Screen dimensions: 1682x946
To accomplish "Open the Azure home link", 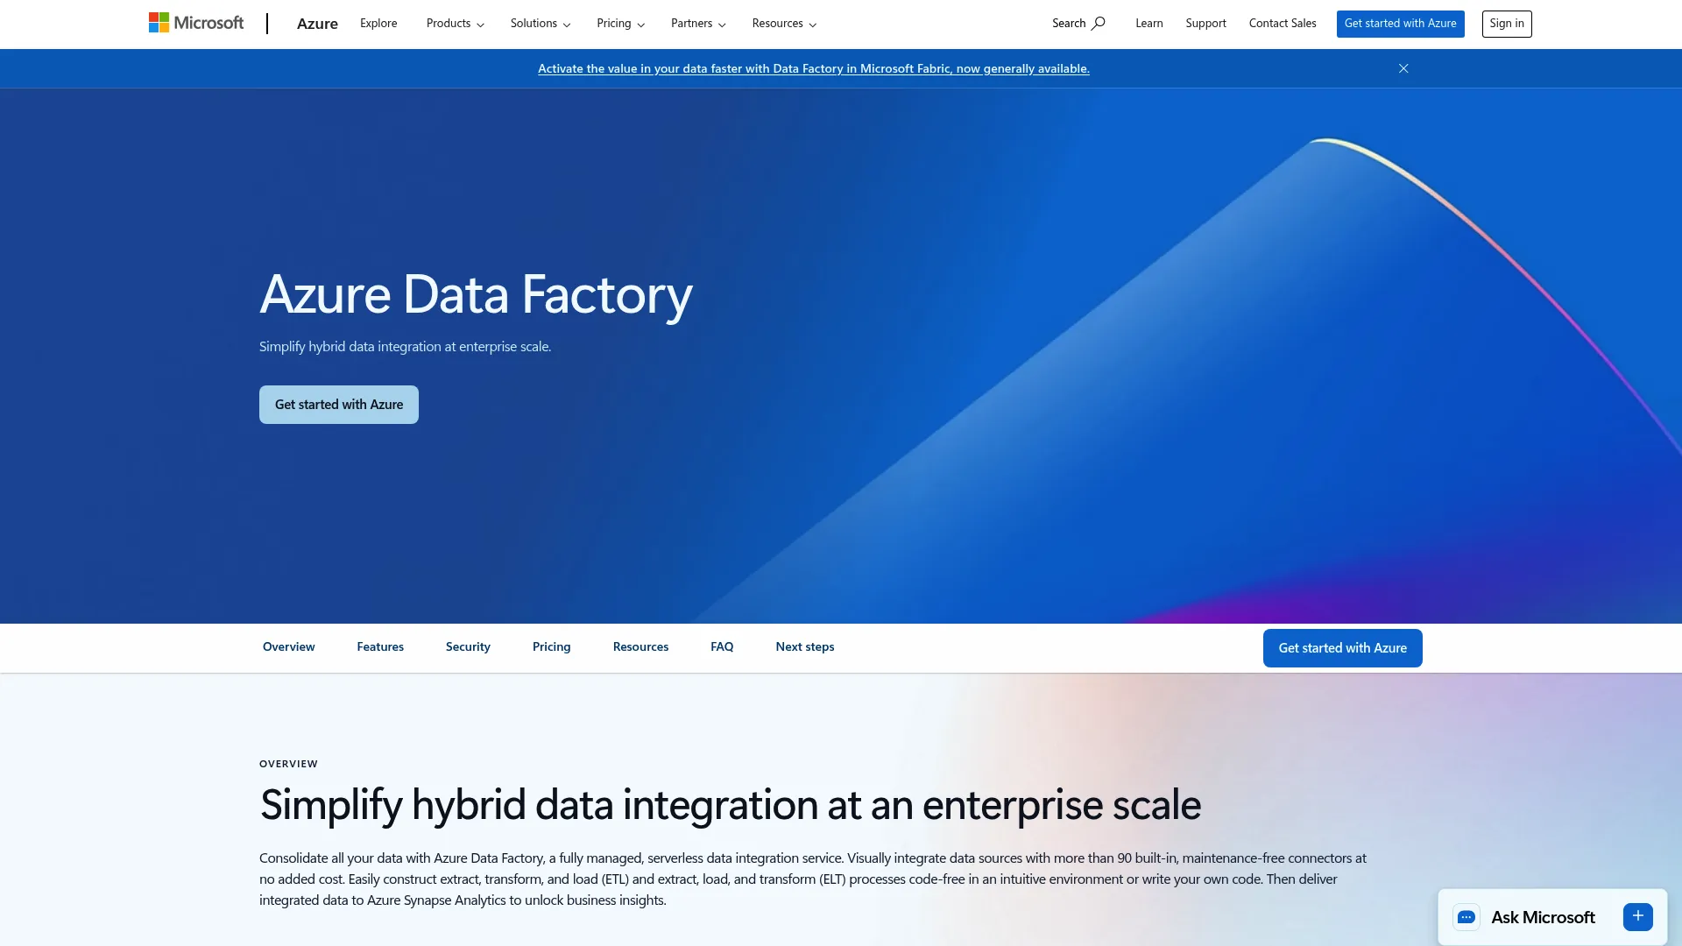I will point(317,24).
